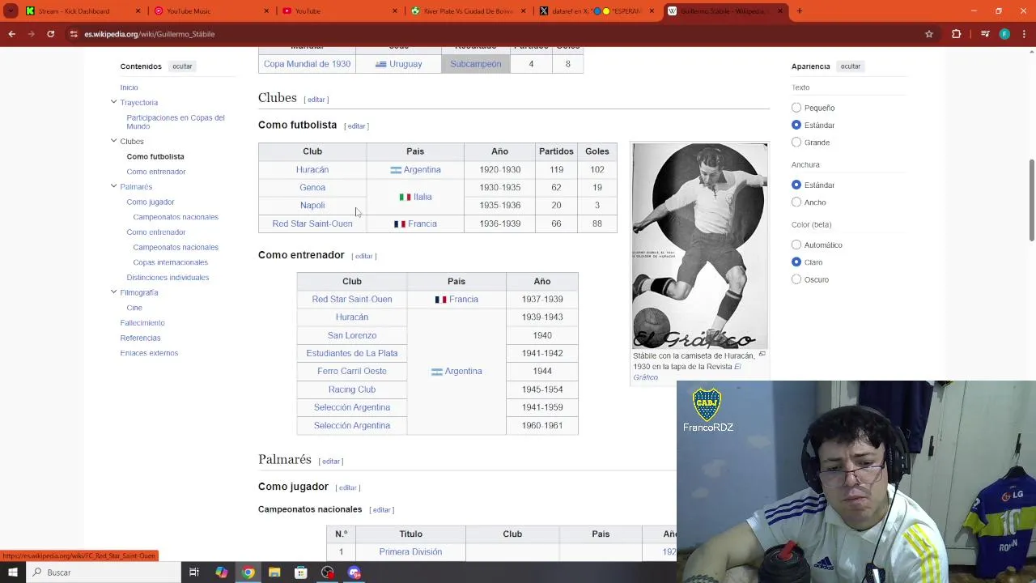The image size is (1036, 583).
Task: Open Microsoft Store from taskbar
Action: tap(301, 572)
